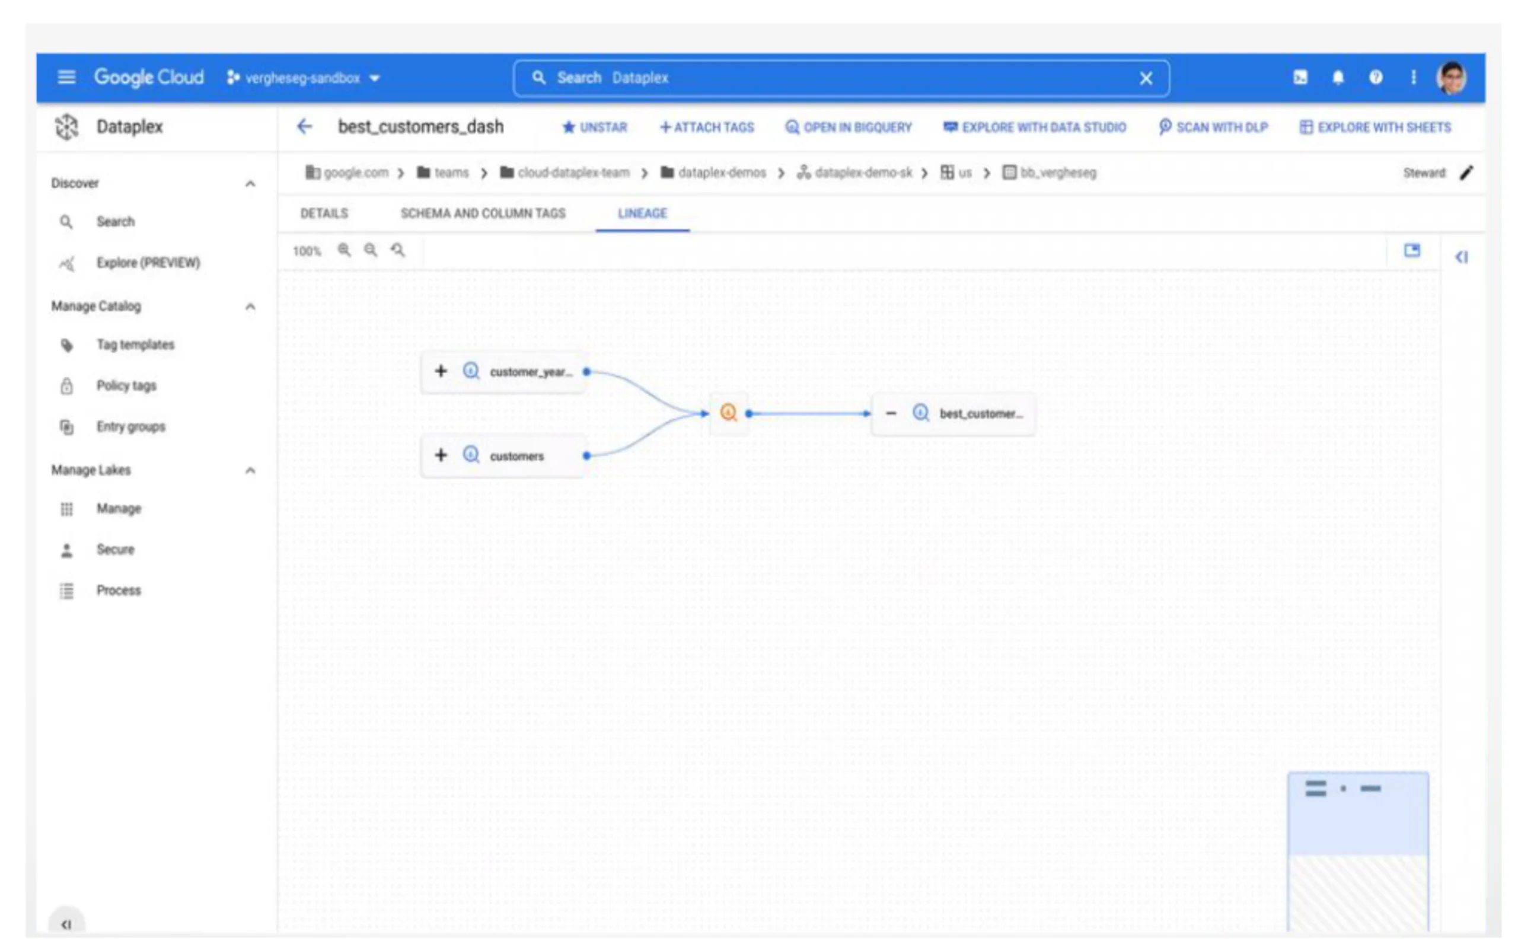Click the reset zoom magnifier icon
This screenshot has height=944, width=1518.
click(398, 250)
